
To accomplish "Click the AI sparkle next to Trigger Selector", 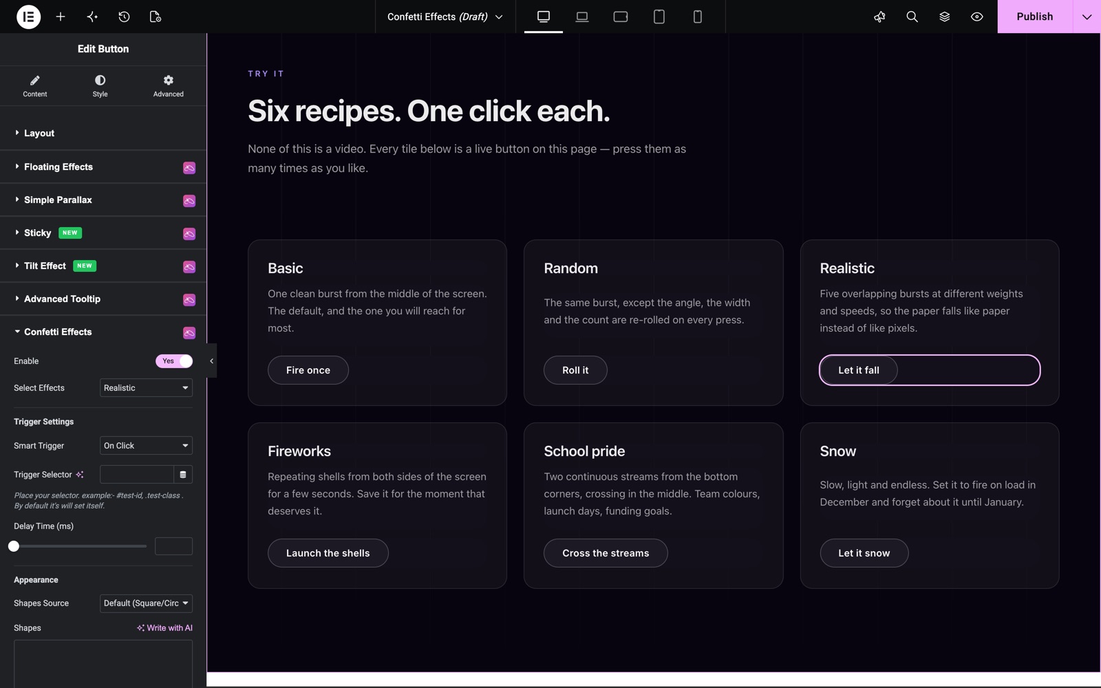I will click(x=80, y=475).
